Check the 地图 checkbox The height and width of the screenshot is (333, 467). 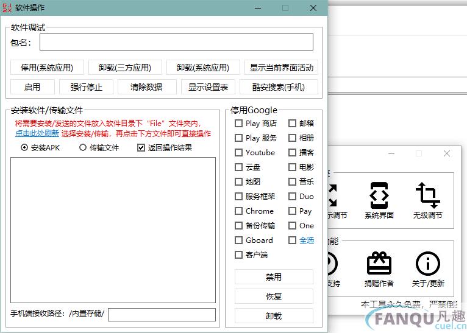click(x=238, y=181)
